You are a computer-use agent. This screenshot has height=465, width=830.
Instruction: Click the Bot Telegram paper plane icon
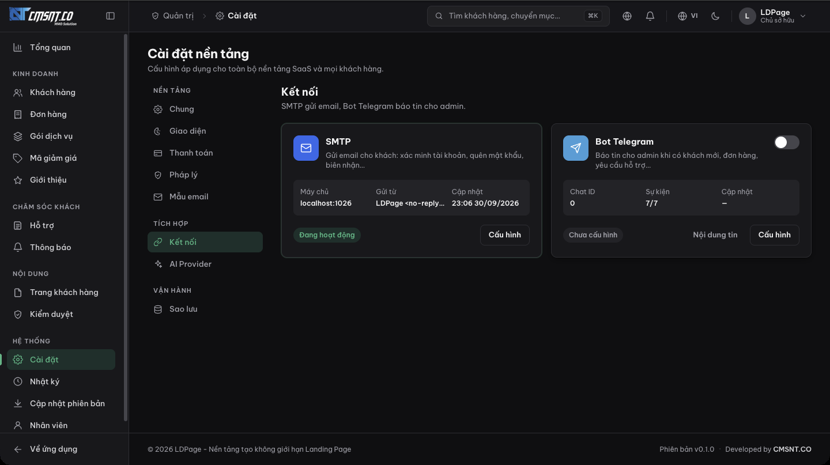[x=576, y=148]
